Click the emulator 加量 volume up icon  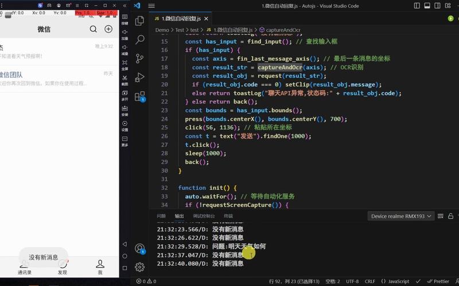pyautogui.click(x=125, y=34)
